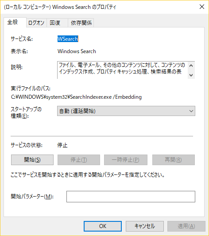Click the 一時停止(P) pause button
This screenshot has width=209, height=236.
pyautogui.click(x=126, y=160)
